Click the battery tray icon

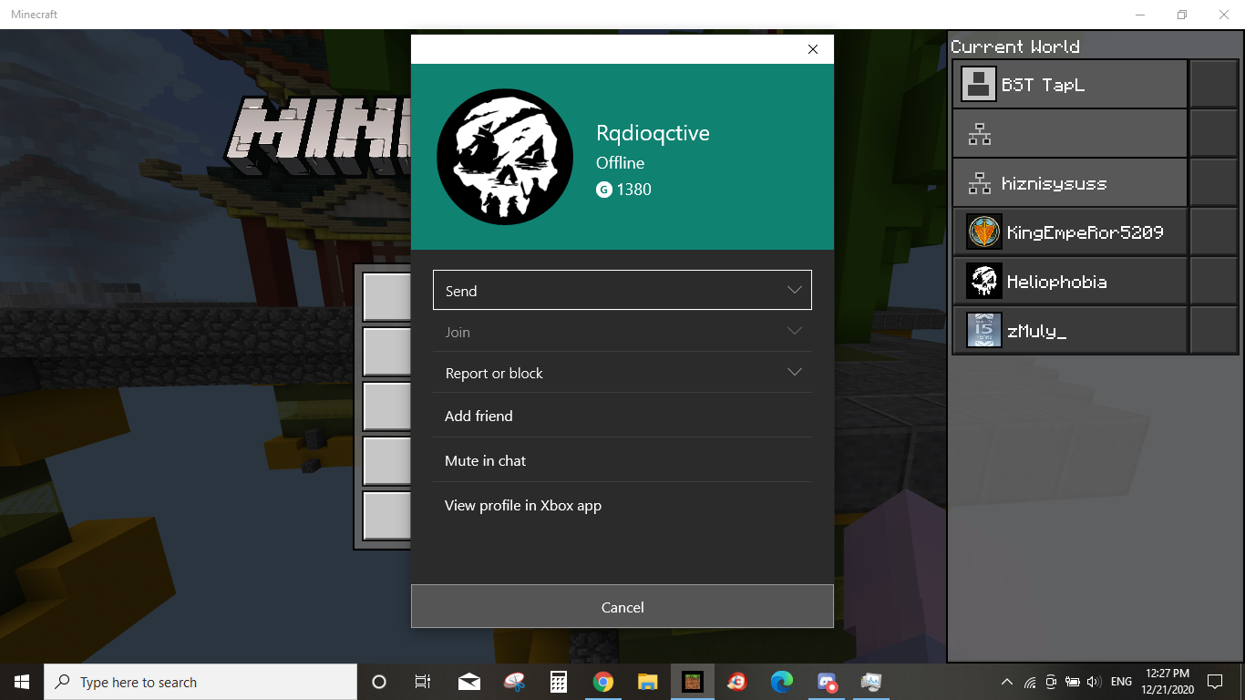coord(1073,682)
